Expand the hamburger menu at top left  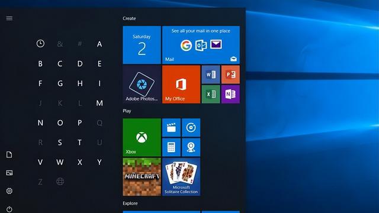9,18
